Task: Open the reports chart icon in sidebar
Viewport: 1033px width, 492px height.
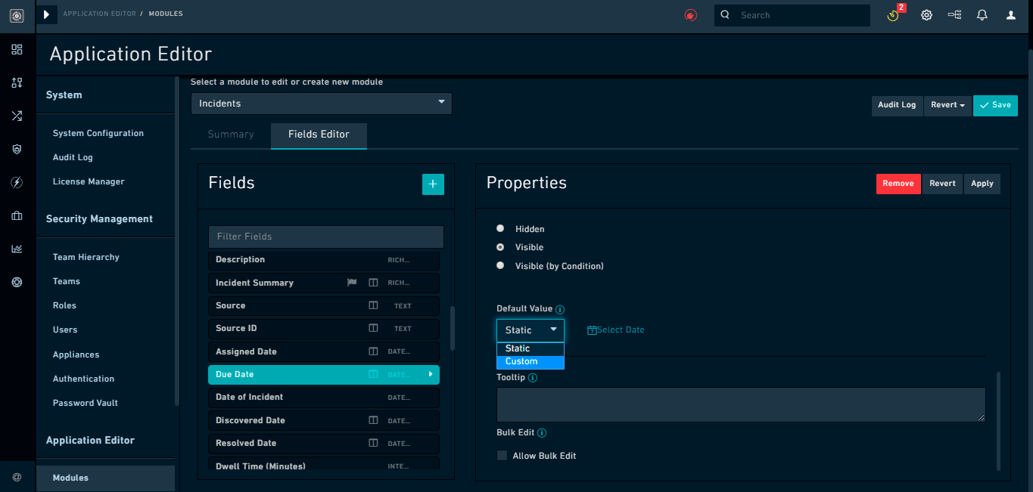Action: [x=17, y=248]
